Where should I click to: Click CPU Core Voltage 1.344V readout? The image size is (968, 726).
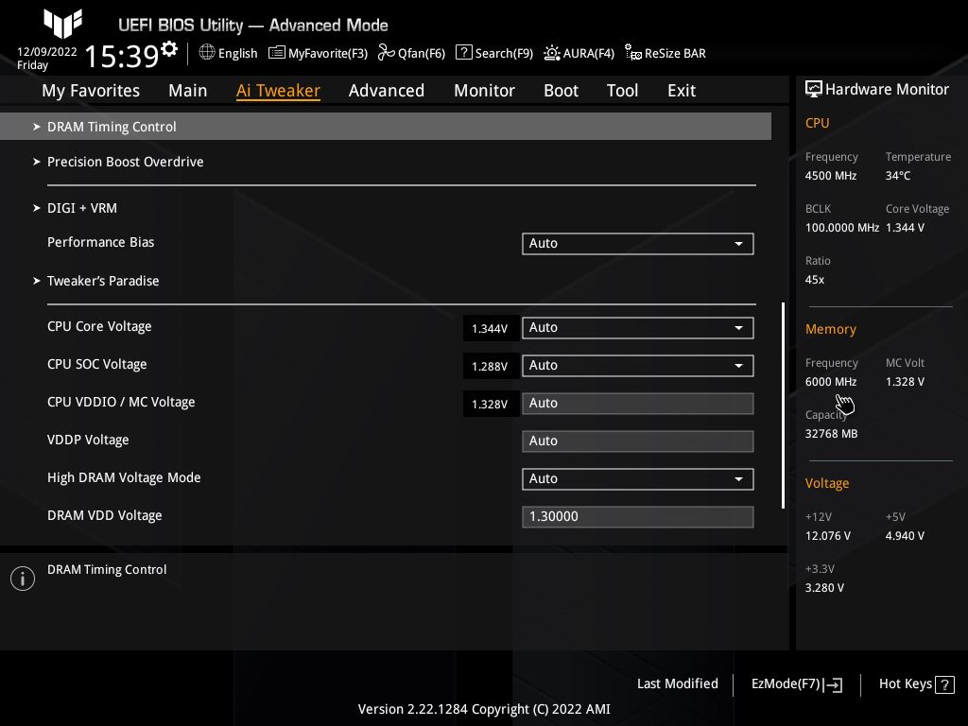pos(490,328)
